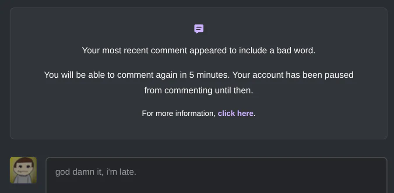Click the "god damn it, i'm late." text

point(95,172)
